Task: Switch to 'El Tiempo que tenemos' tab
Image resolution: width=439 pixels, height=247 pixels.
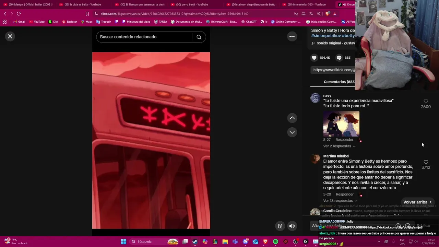Action: (x=139, y=4)
